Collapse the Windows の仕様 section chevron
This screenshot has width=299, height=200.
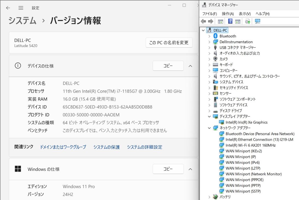tap(190, 169)
